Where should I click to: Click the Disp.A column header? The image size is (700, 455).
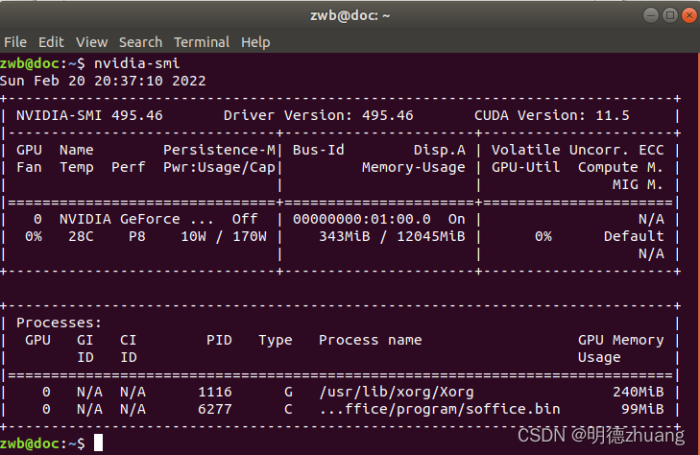[439, 150]
